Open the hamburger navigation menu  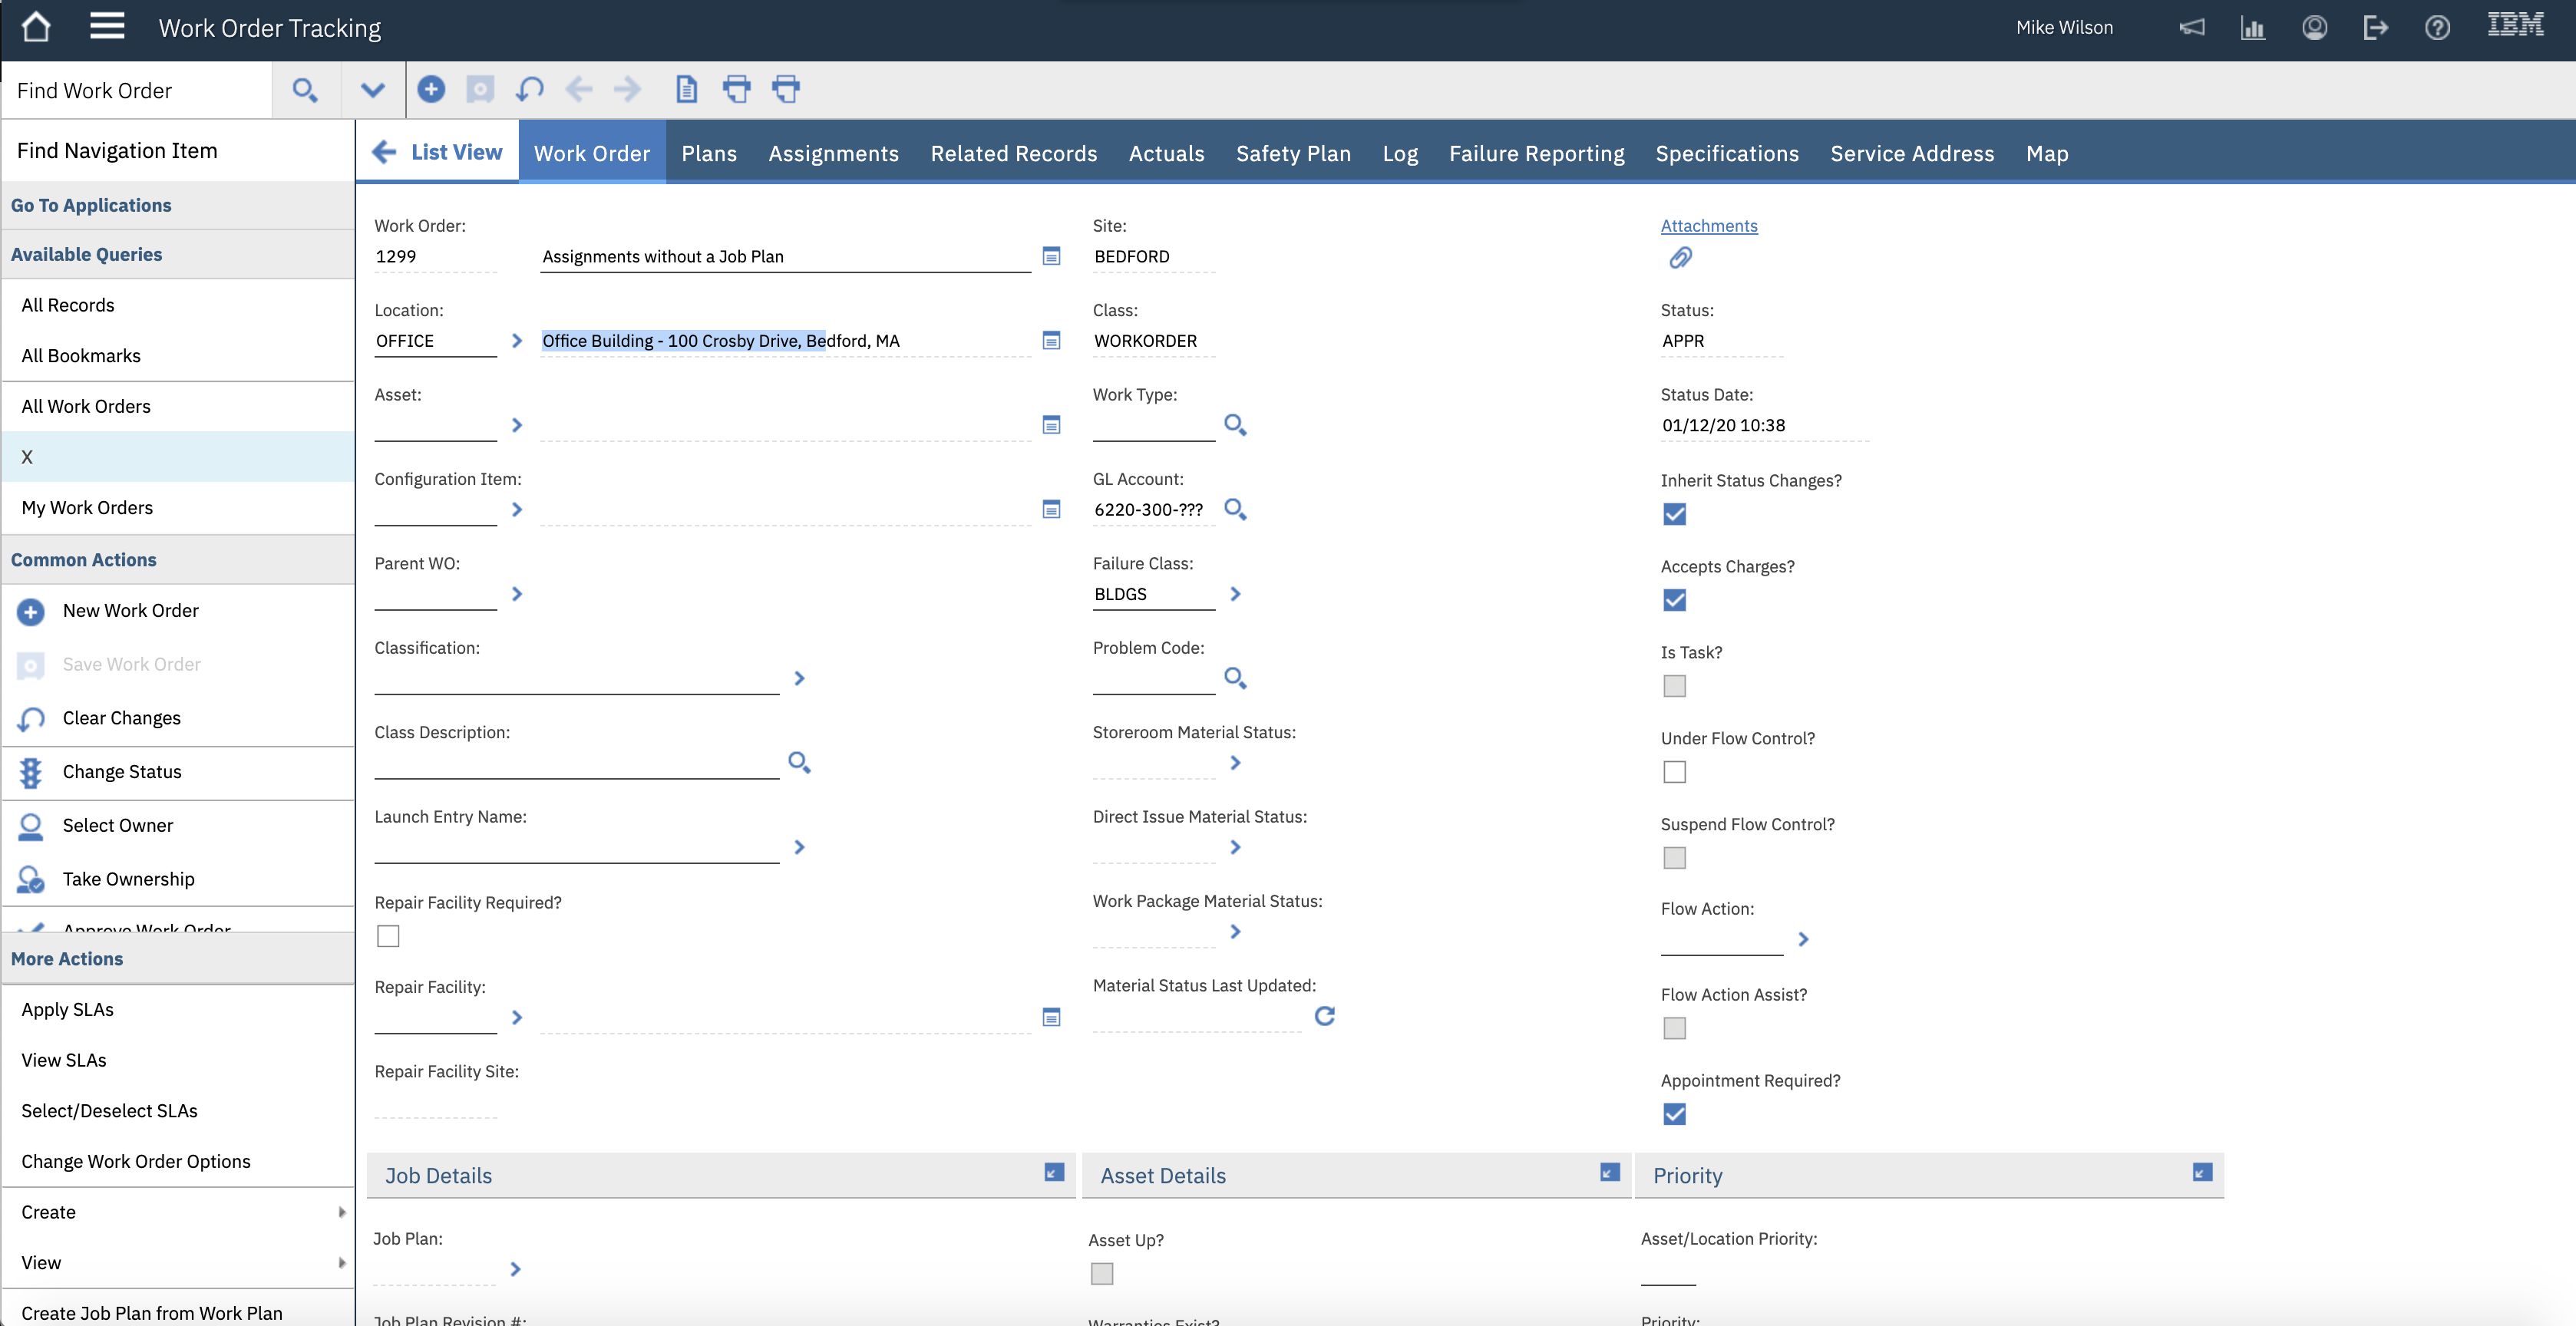107,27
